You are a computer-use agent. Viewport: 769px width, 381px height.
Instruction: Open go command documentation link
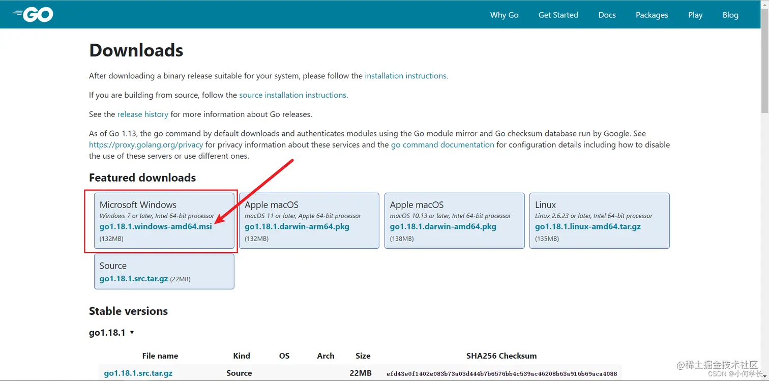click(x=442, y=144)
